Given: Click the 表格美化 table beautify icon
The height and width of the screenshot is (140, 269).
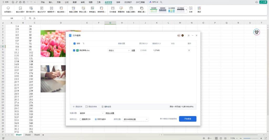Looking at the screenshot, I should [x=92, y=8].
